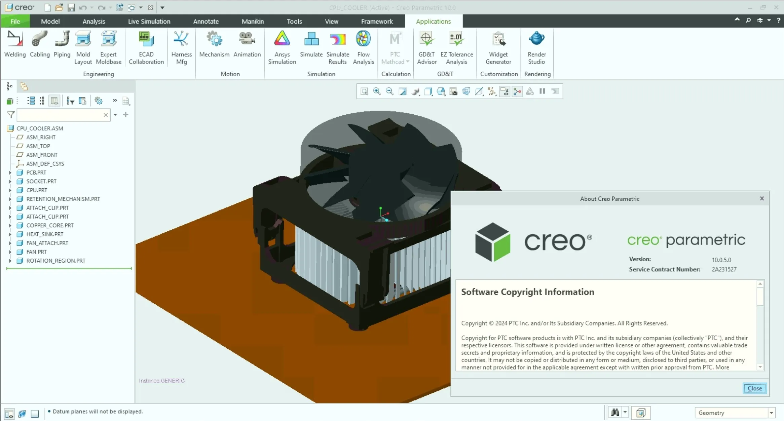Show more tree toolbar commands chevron
784x421 pixels.
pos(115,100)
